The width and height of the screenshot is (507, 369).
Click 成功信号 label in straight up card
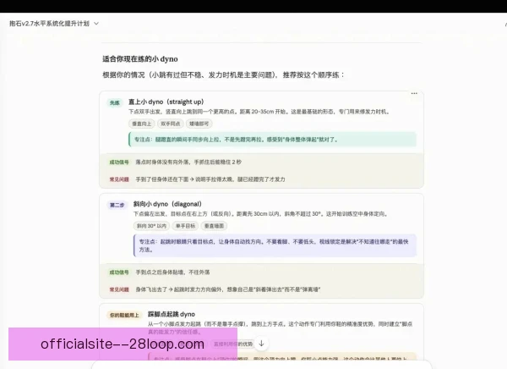click(119, 162)
